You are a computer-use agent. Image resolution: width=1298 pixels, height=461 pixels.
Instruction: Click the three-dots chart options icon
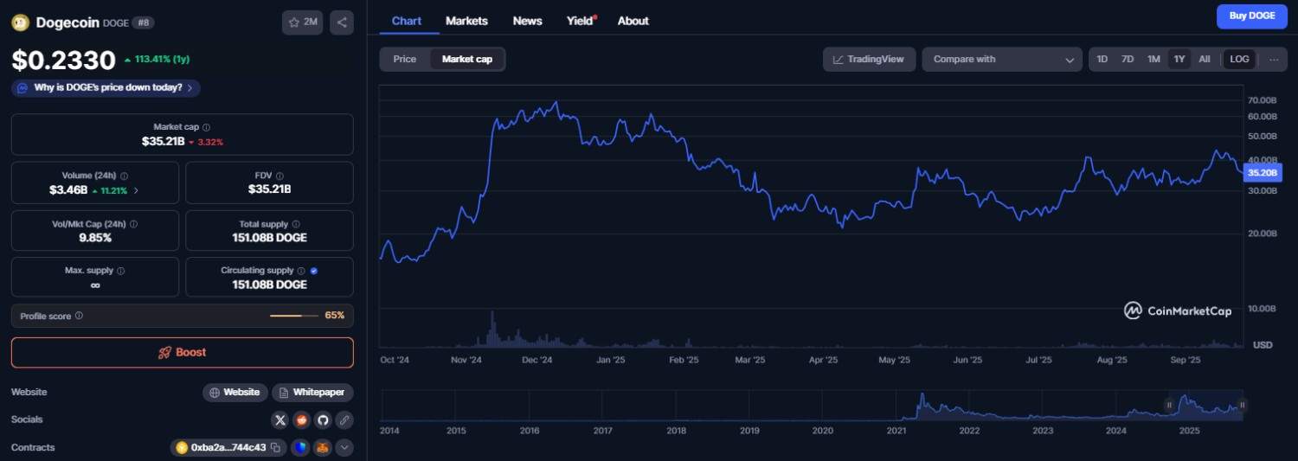pos(1274,59)
